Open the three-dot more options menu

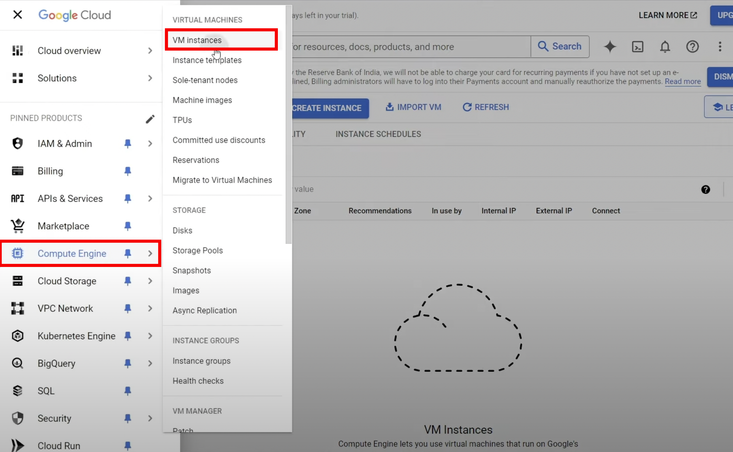coord(720,47)
